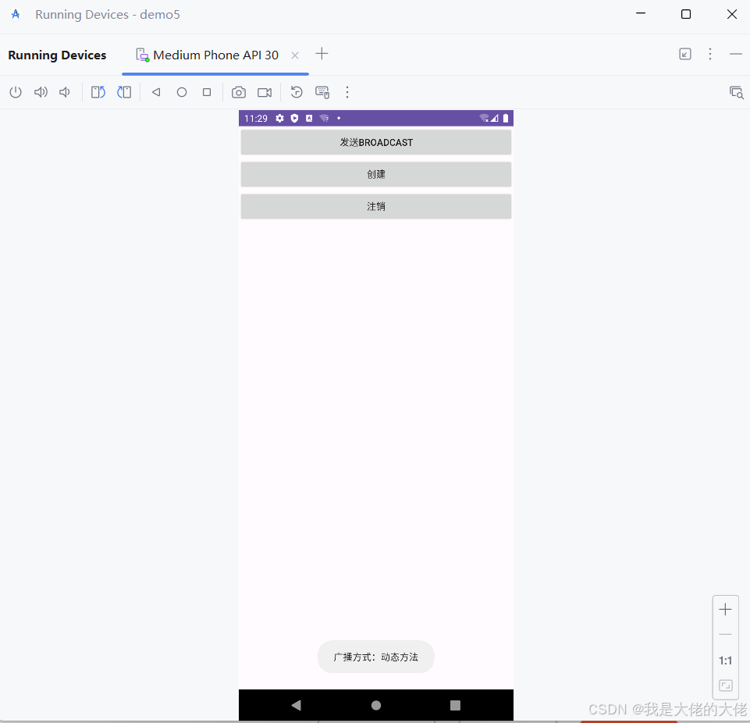The width and height of the screenshot is (750, 723).
Task: Close the Medium Phone API 30 tab
Action: click(x=295, y=55)
